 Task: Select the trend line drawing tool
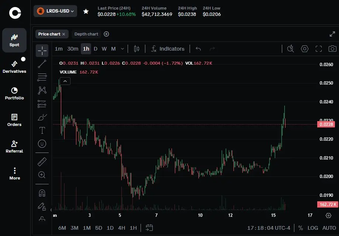tap(42, 64)
